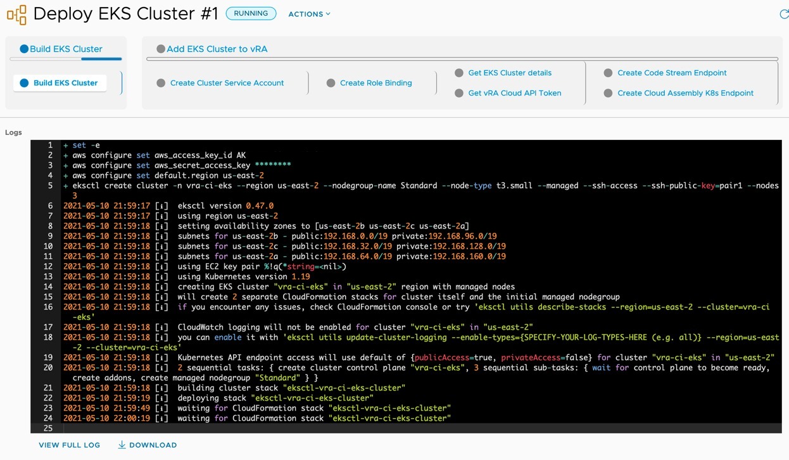Image resolution: width=789 pixels, height=460 pixels.
Task: Open the Get EKS Cluster details task
Action: click(510, 73)
